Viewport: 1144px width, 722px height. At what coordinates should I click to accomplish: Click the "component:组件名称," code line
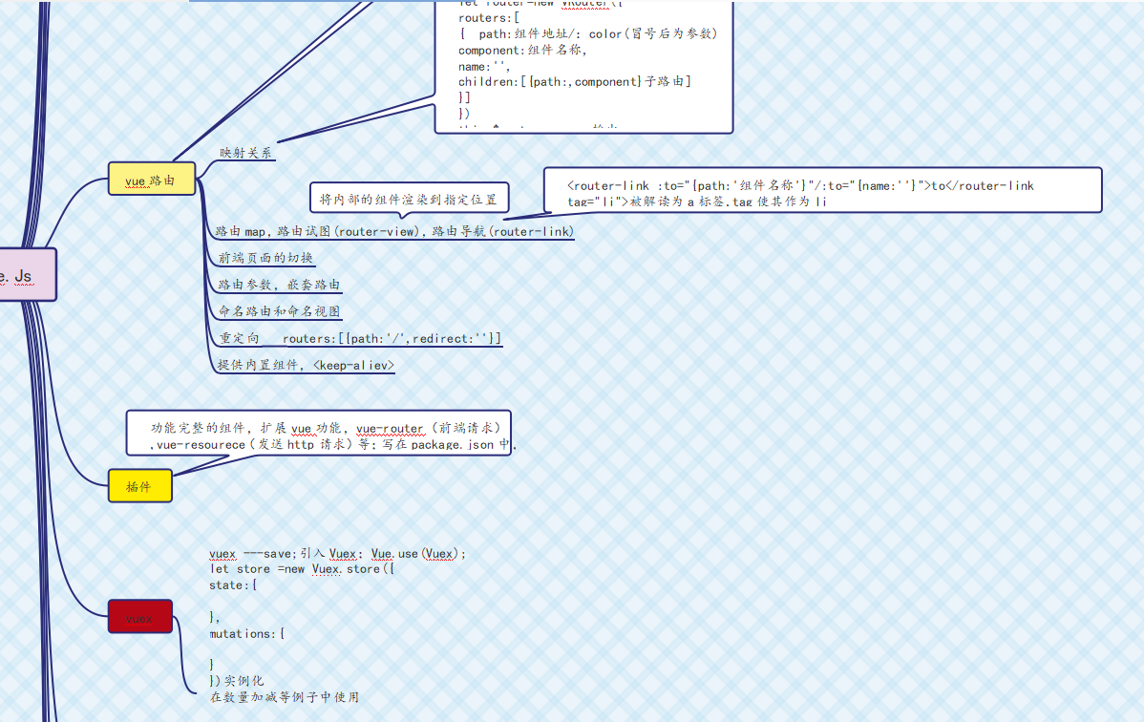tap(522, 50)
